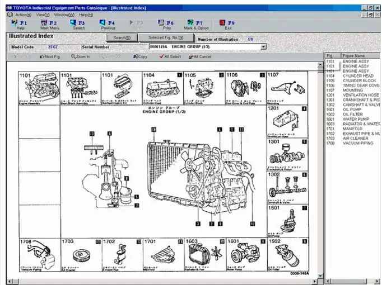The image size is (382, 285).
Task: Select 1501 Oil Pump thumbnail
Action: 288,221
